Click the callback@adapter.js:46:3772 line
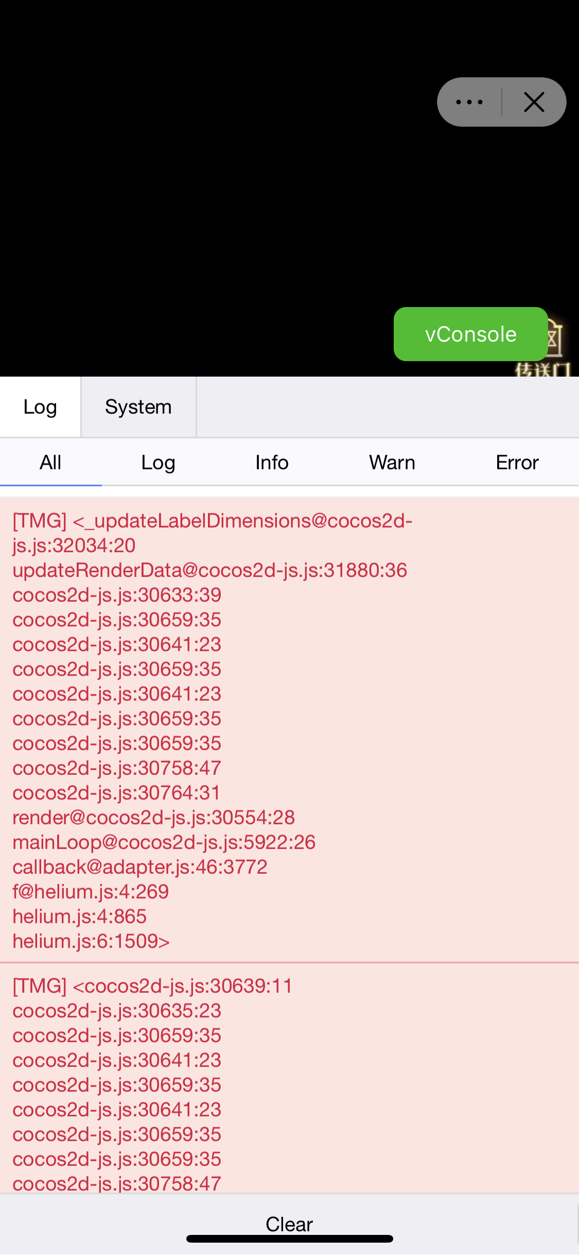The width and height of the screenshot is (579, 1255). pyautogui.click(x=140, y=867)
